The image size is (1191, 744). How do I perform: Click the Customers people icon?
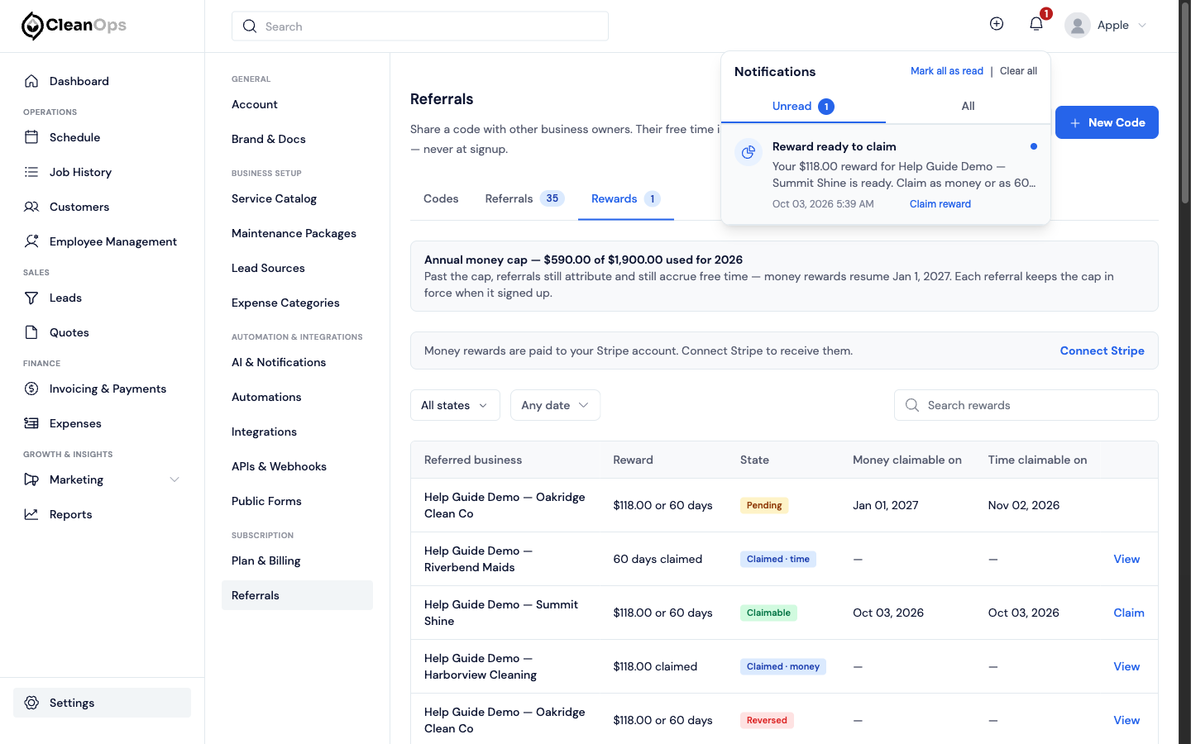pos(31,207)
